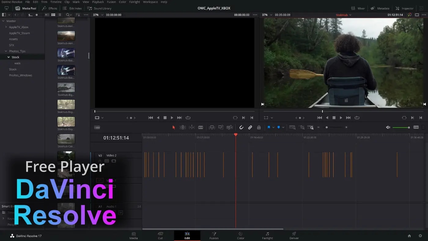Switch to the Color page
The height and width of the screenshot is (241, 428).
click(241, 235)
